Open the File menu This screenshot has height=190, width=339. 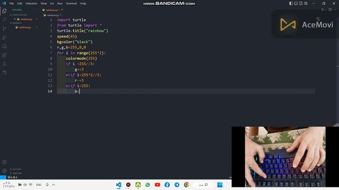[12, 4]
